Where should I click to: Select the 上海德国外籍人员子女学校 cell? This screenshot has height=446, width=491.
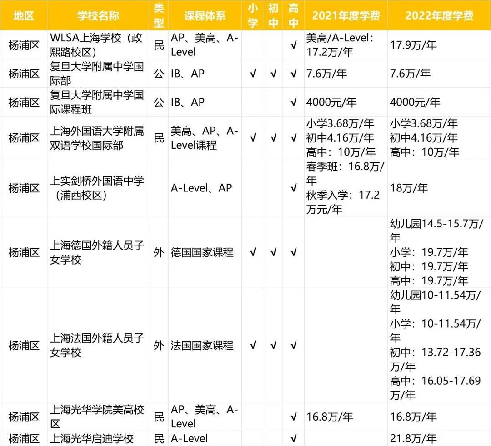coord(98,252)
